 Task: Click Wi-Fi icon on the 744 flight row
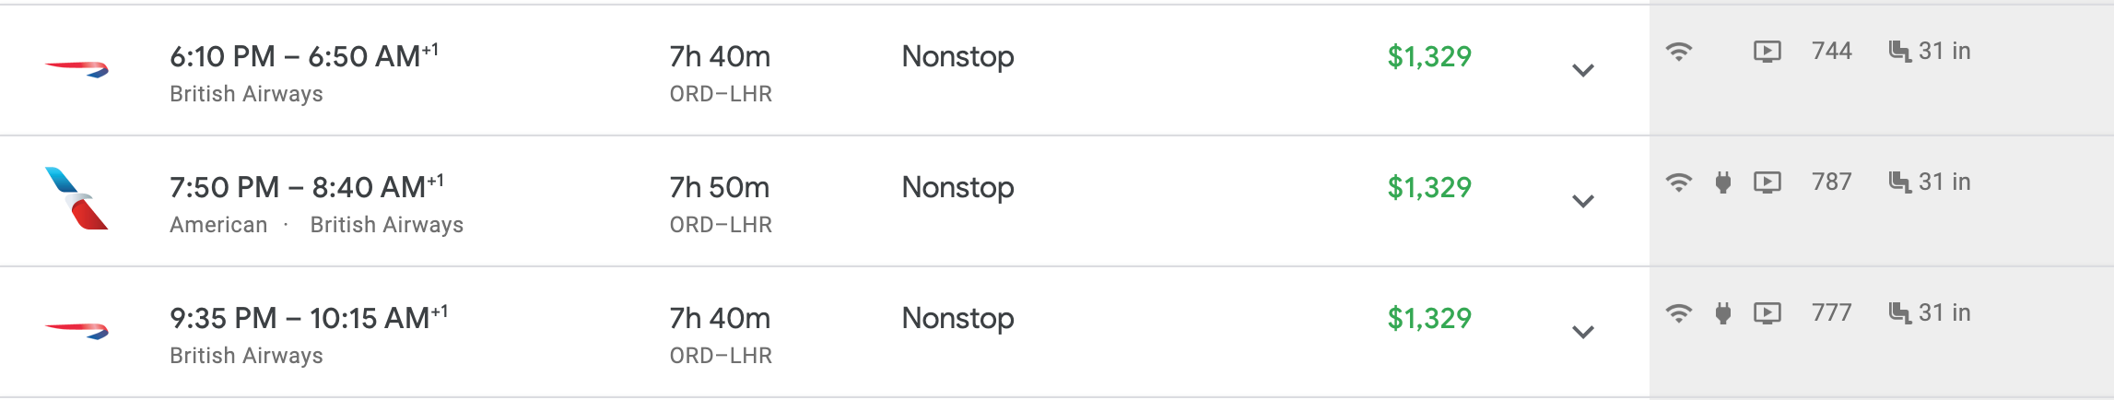(x=1679, y=52)
